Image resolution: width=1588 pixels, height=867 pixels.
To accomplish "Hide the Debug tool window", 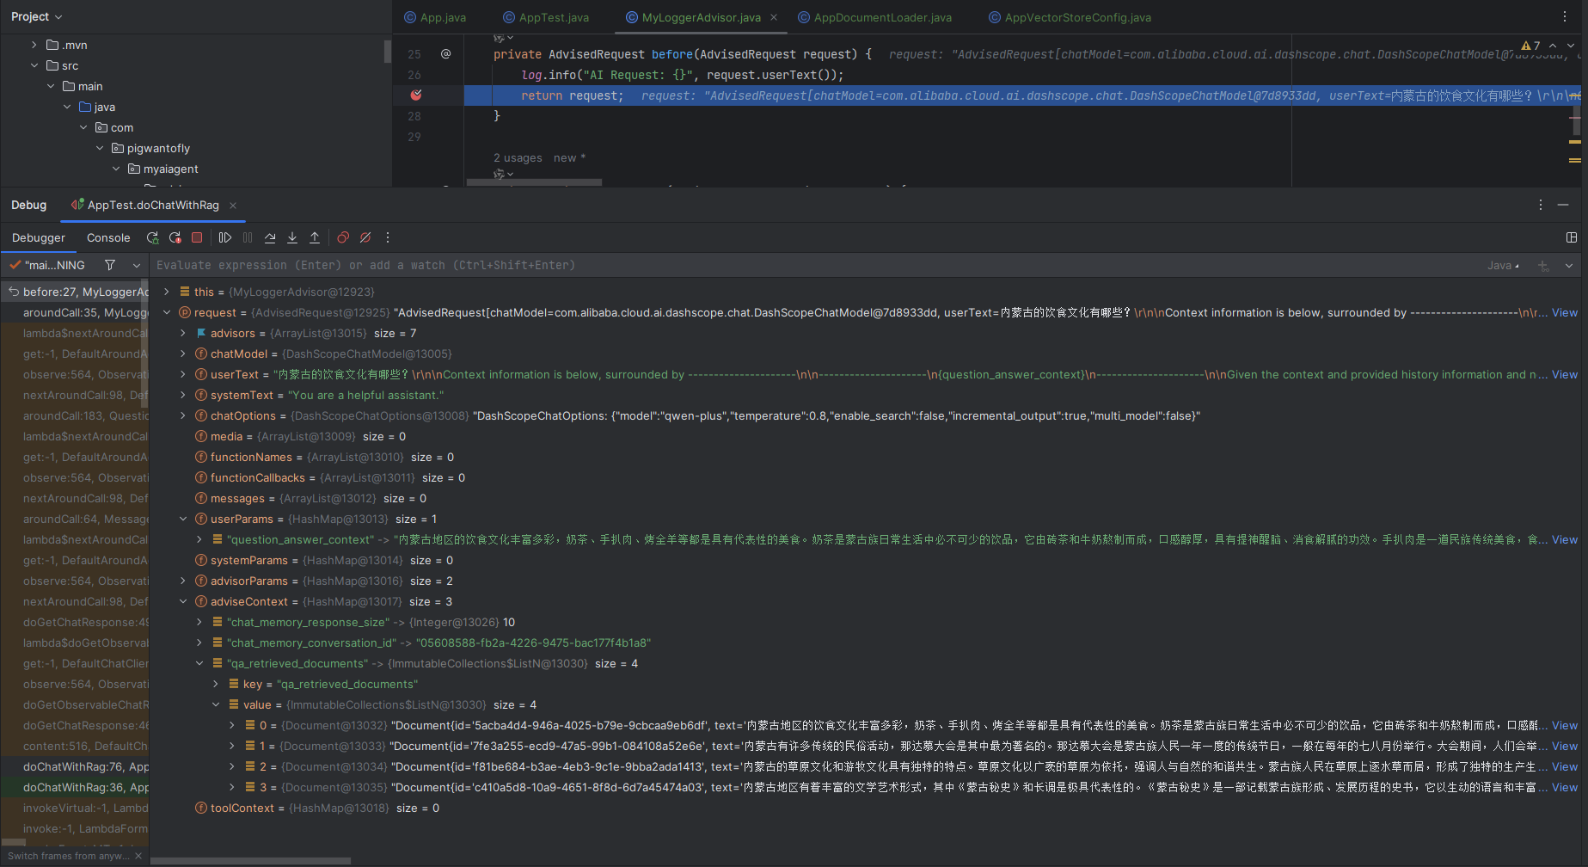I will (1563, 205).
